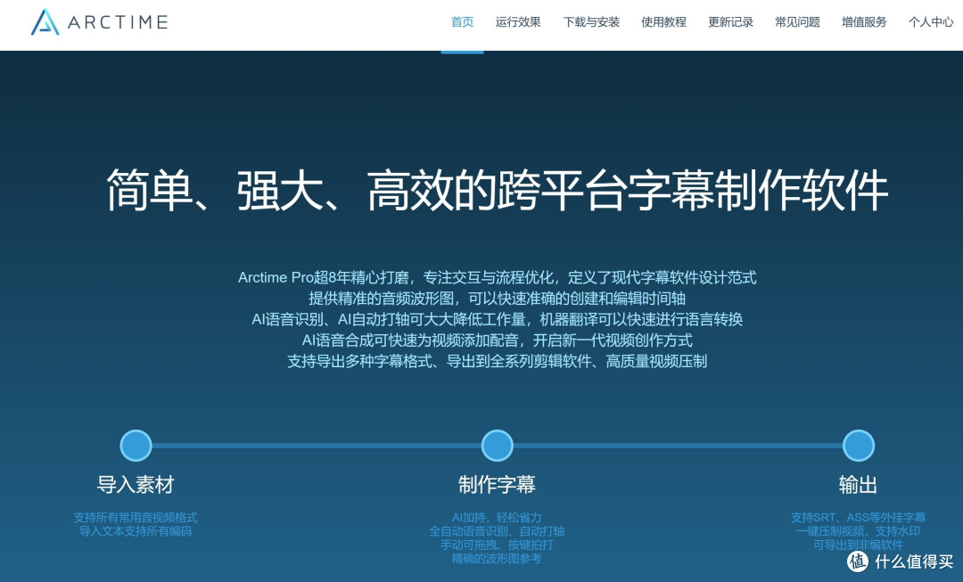Go to 下载与安装 page
The image size is (963, 582).
591,22
